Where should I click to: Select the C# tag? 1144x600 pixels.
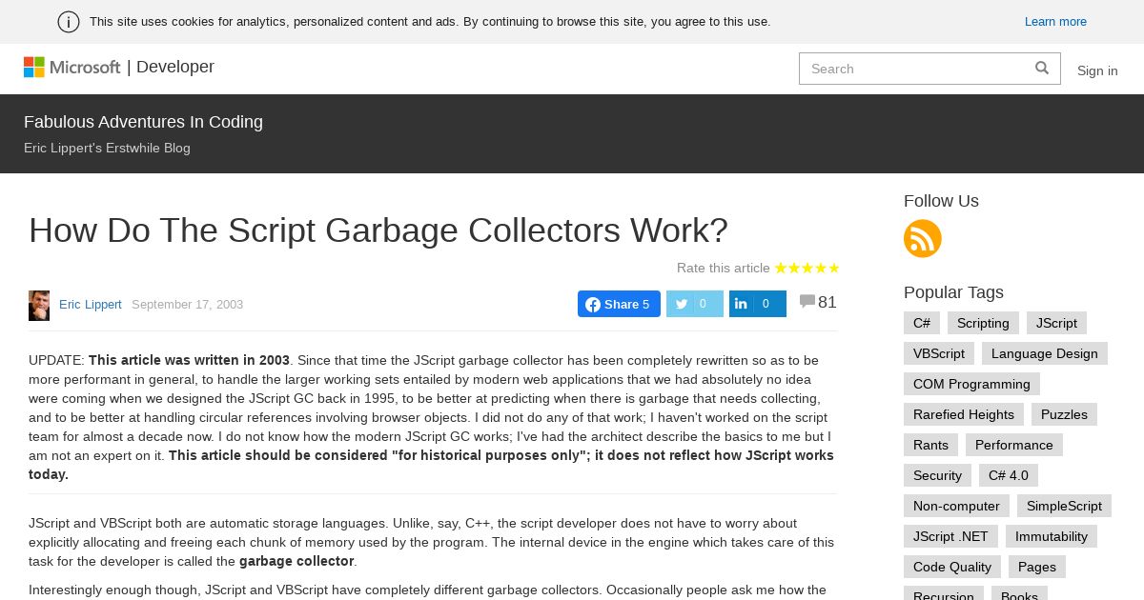(922, 323)
